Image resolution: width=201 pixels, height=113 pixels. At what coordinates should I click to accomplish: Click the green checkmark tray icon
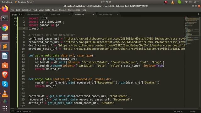(179, 2)
